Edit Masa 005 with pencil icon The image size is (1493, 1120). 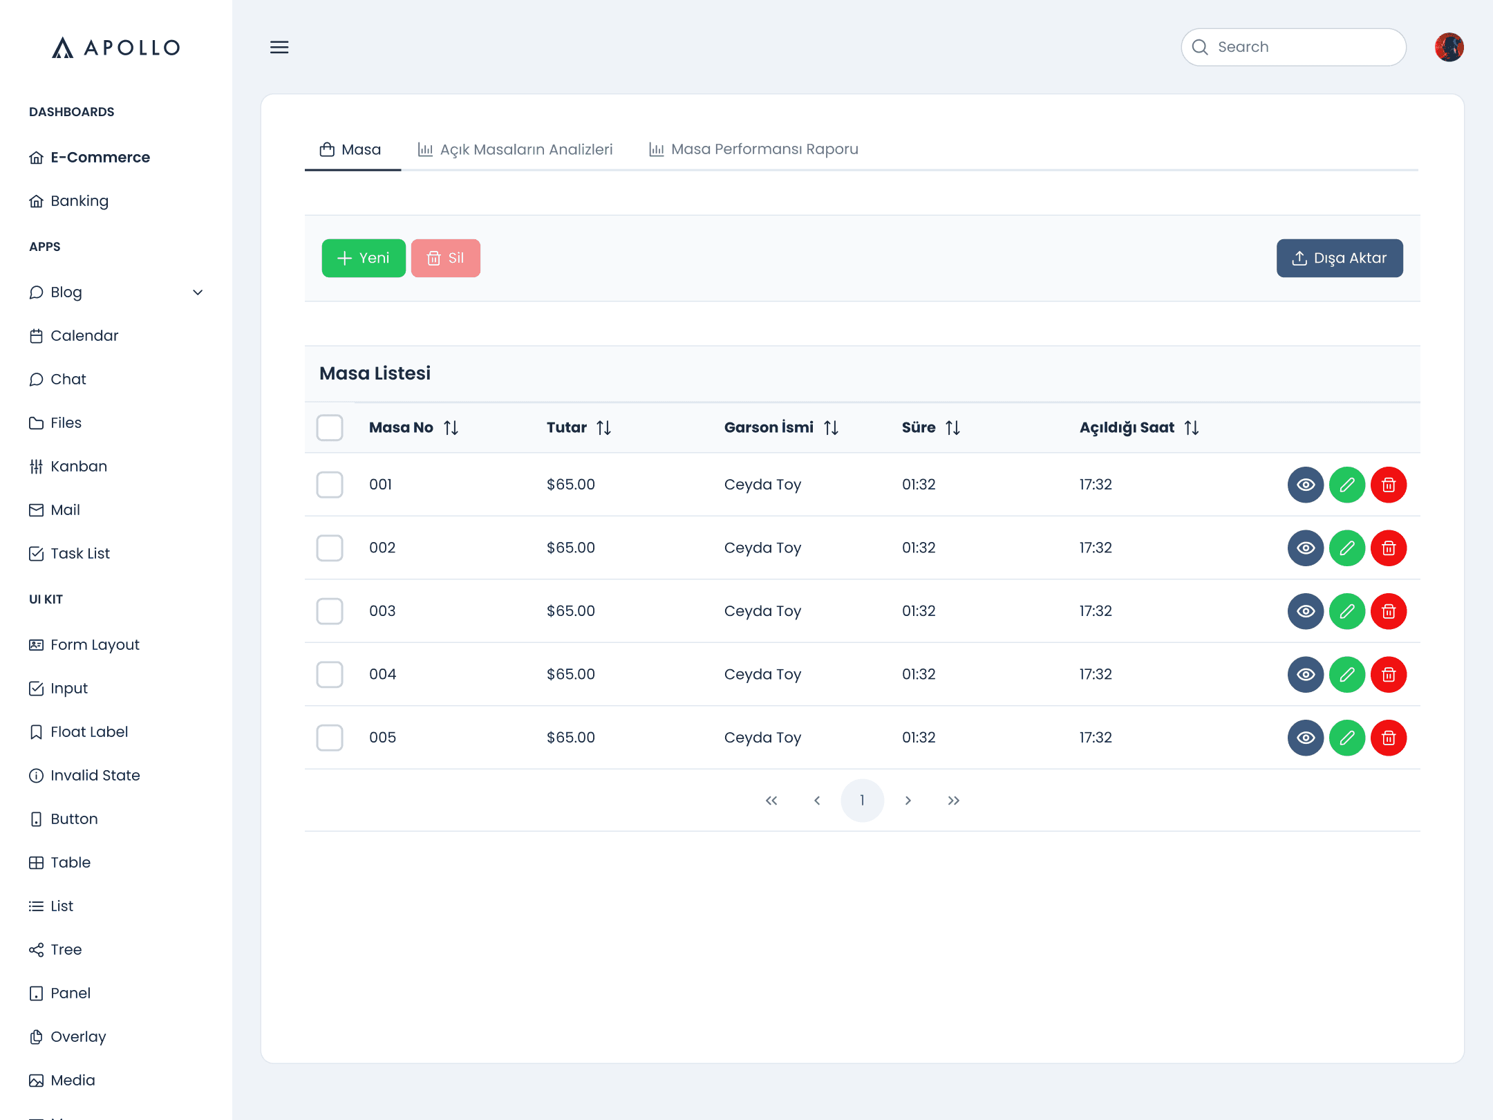coord(1347,738)
